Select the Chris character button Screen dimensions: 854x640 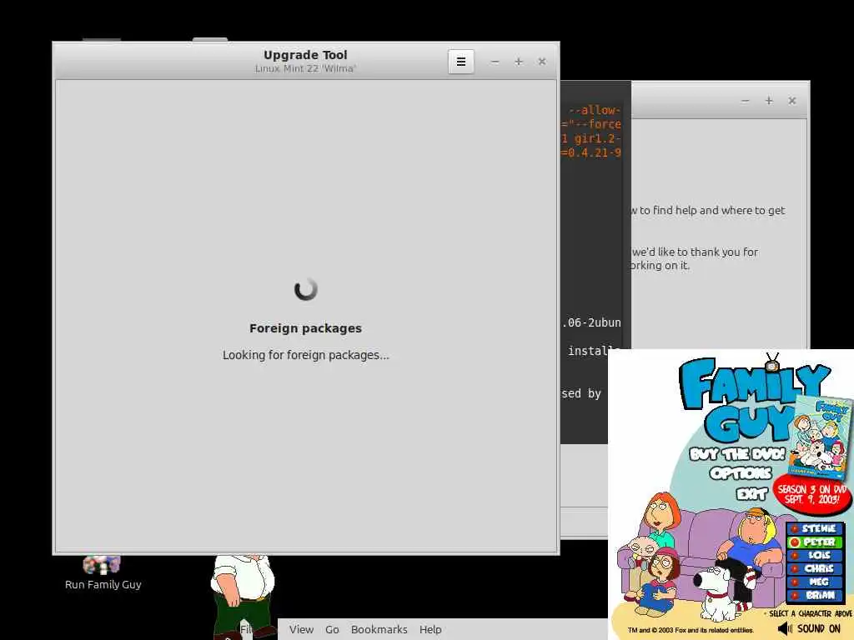(x=816, y=568)
